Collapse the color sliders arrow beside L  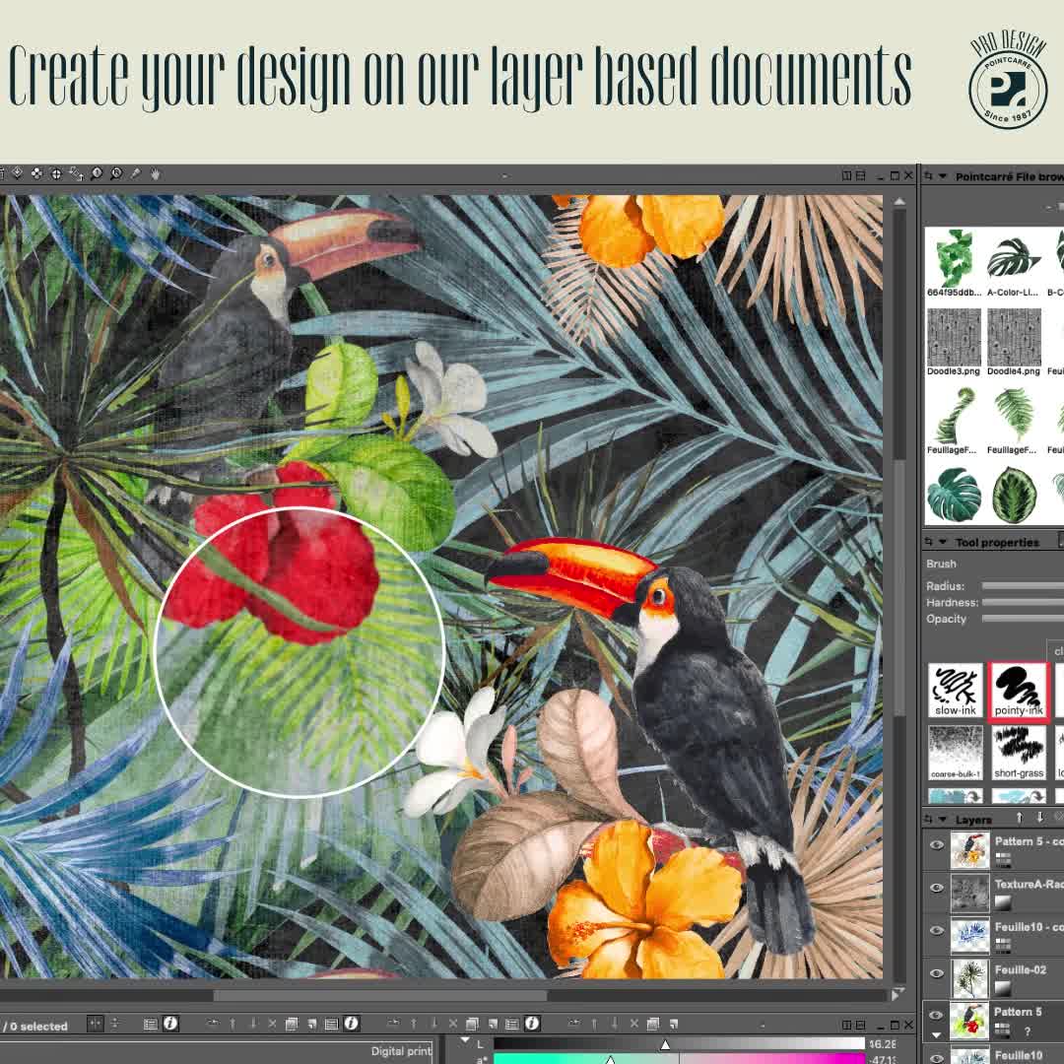(465, 1039)
